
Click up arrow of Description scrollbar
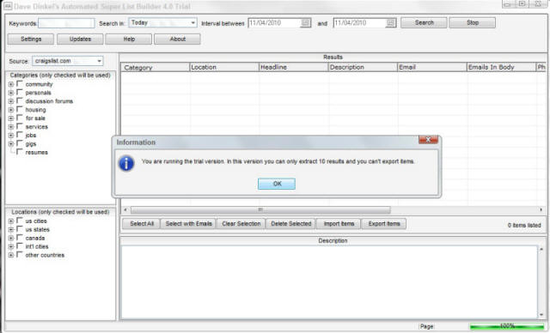541,249
